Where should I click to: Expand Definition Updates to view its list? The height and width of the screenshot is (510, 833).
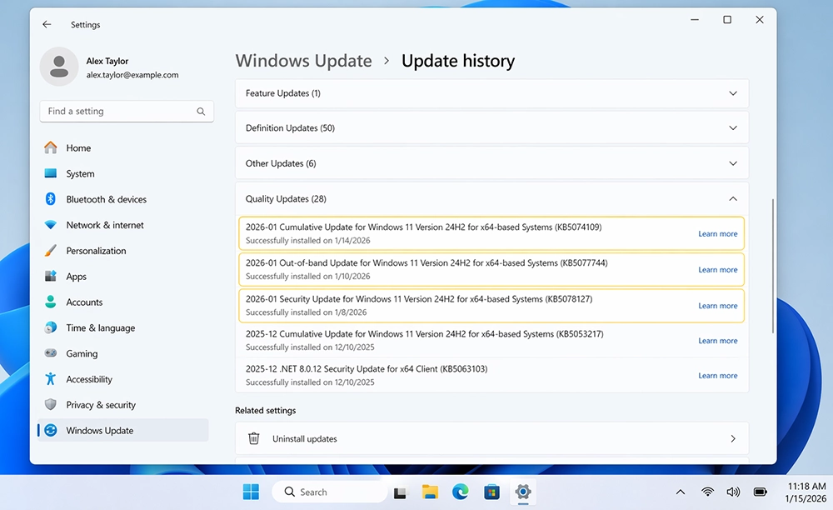[x=733, y=127]
